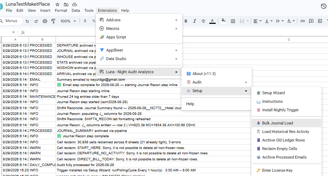Viewport: 328px width, 176px height.
Task: Click the formula bar fx field
Action: [23, 32]
